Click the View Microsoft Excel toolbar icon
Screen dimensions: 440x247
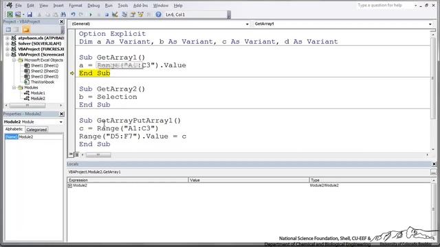click(x=10, y=14)
